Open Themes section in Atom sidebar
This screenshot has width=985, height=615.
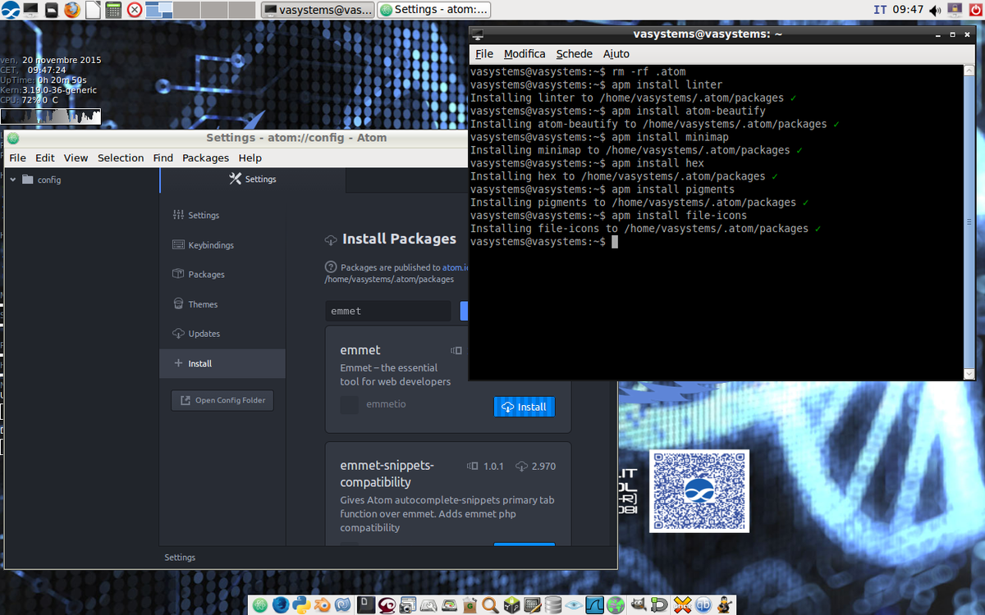222,303
